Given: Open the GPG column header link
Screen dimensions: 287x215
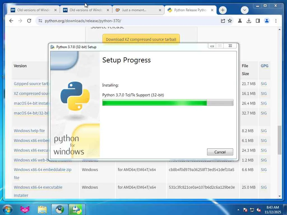Looking at the screenshot, I should pos(265,66).
